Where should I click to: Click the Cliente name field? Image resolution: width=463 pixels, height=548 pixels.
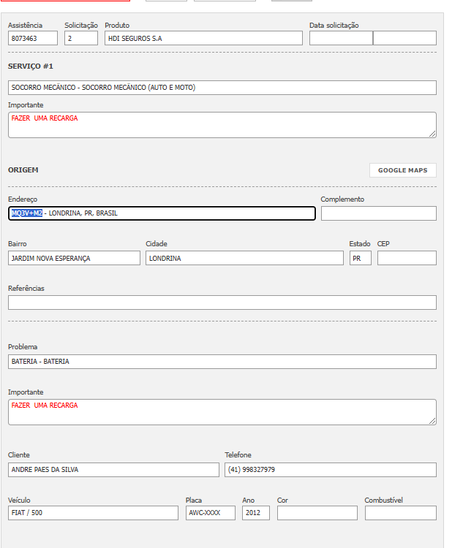pos(113,470)
